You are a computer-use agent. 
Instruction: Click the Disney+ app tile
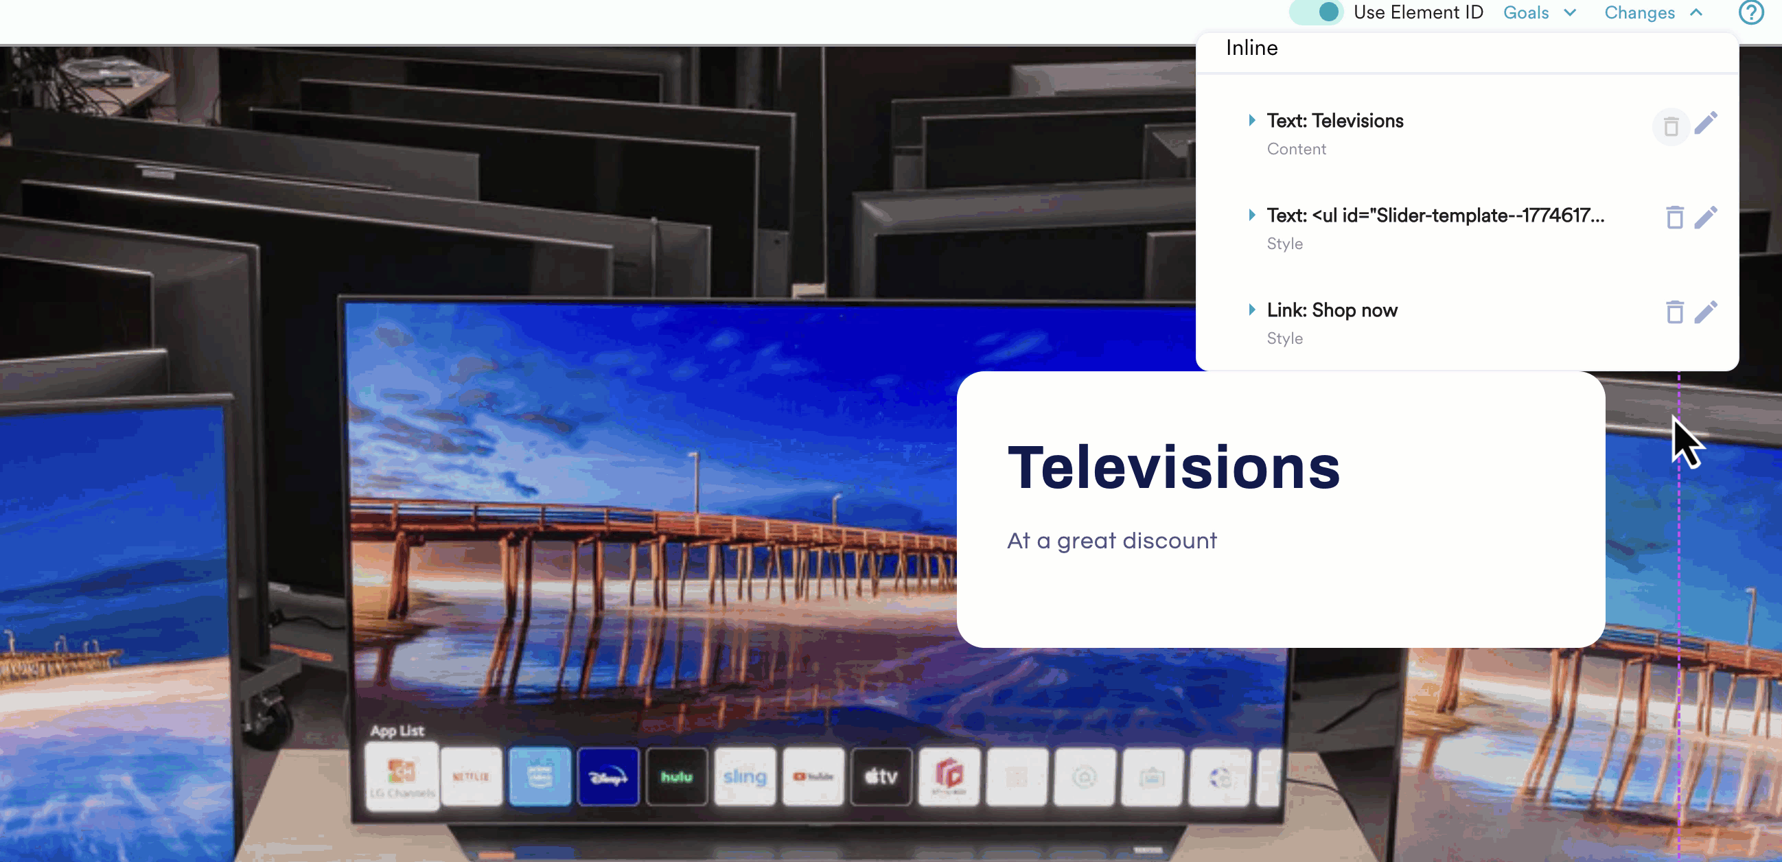tap(607, 776)
